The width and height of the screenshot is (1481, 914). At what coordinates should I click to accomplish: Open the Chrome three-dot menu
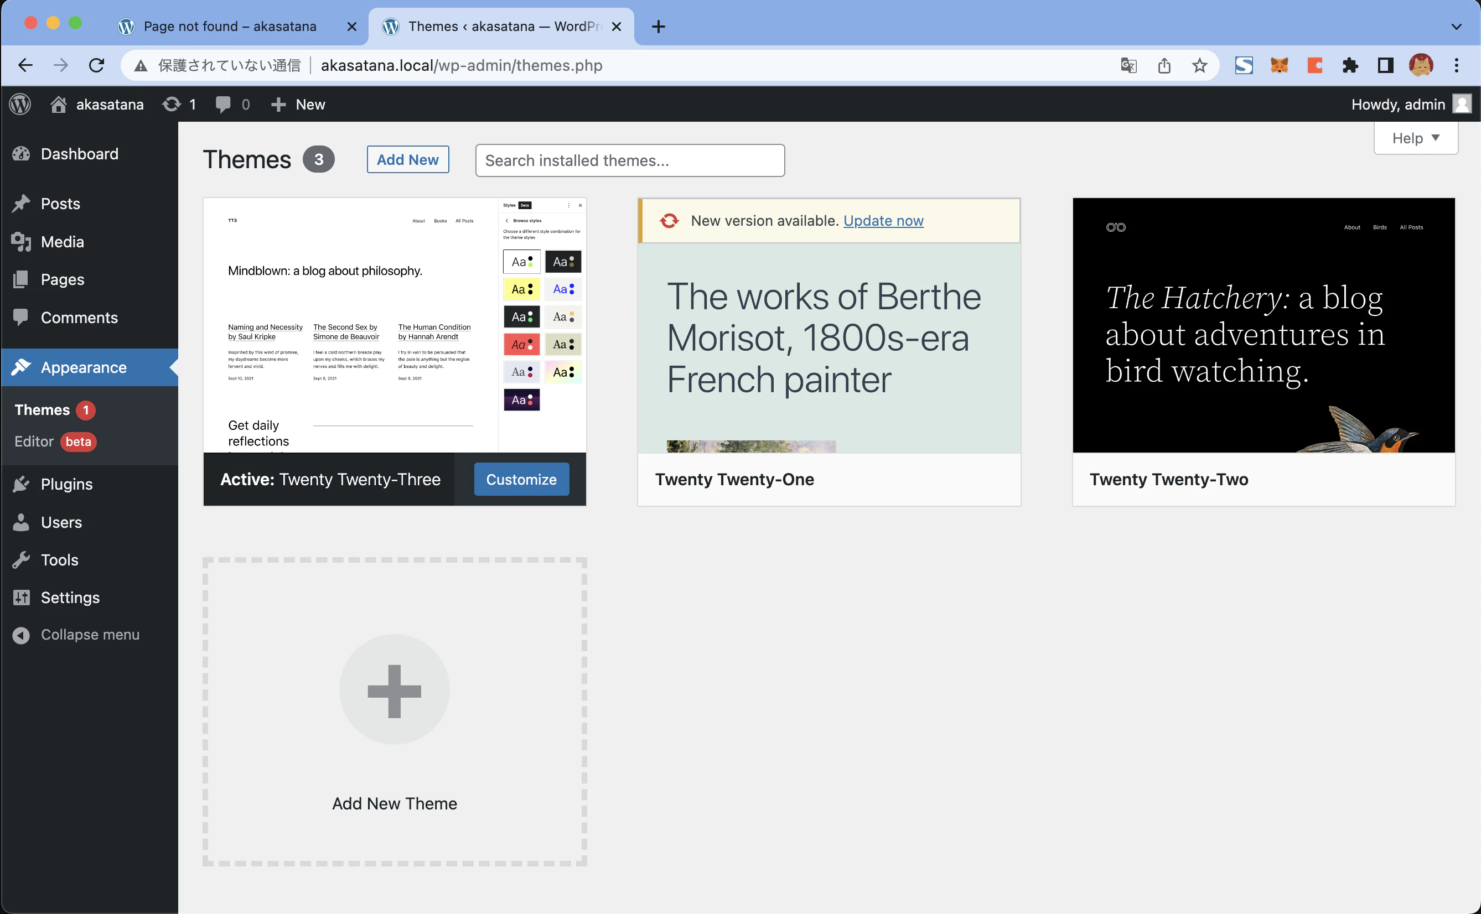(x=1456, y=65)
